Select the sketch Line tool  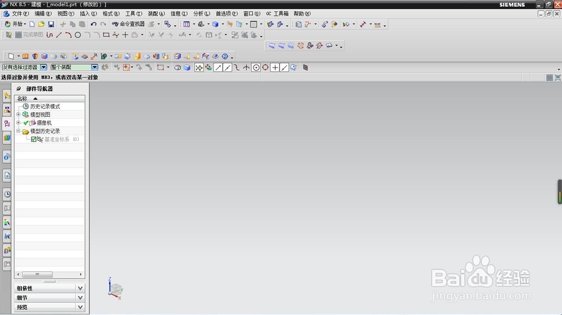59,35
